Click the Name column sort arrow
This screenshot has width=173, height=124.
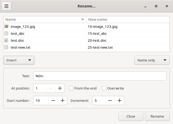(x=83, y=20)
